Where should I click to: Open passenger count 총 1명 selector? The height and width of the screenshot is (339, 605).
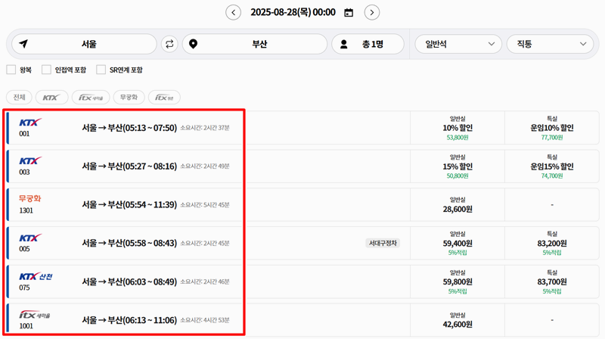368,44
